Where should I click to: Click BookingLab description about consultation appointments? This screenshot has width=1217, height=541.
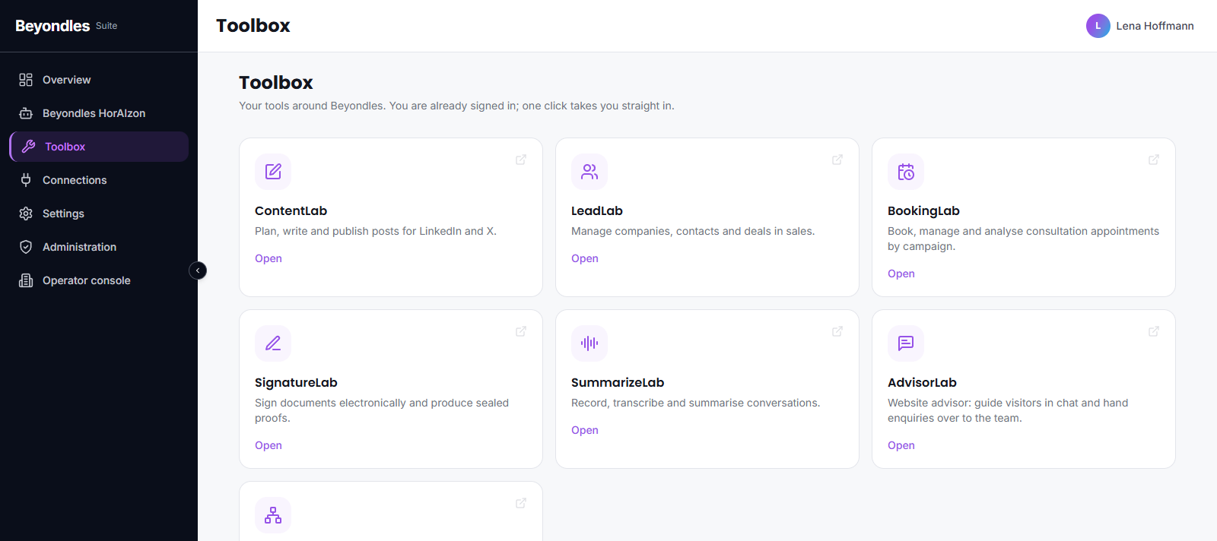point(1023,239)
